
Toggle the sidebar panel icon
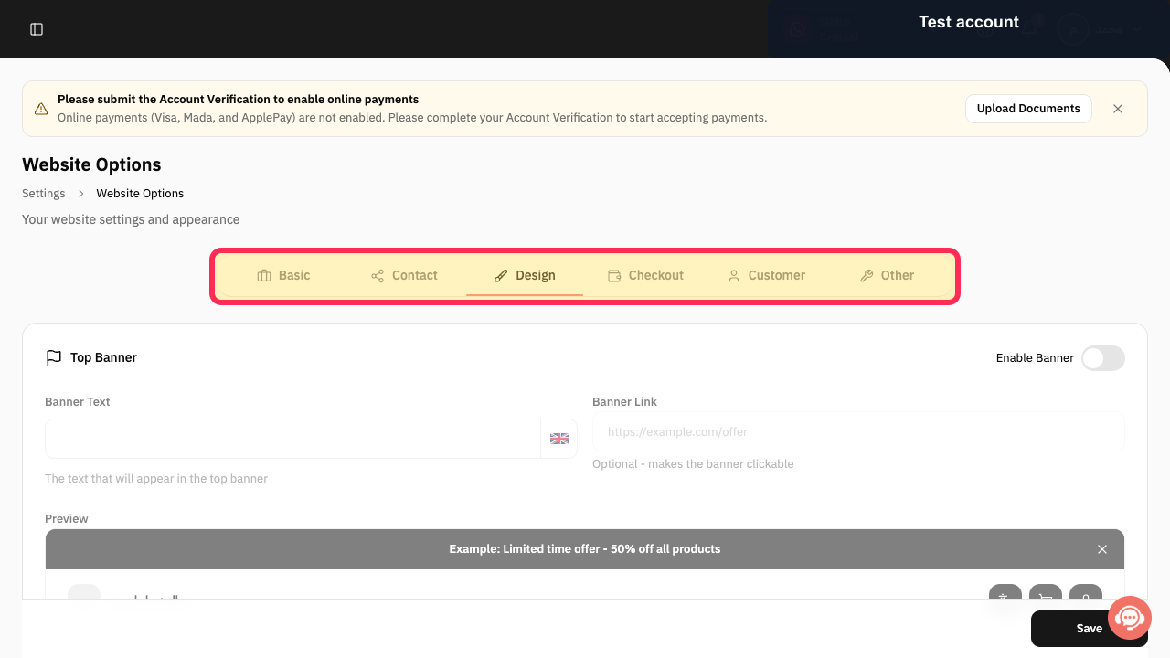(x=37, y=29)
